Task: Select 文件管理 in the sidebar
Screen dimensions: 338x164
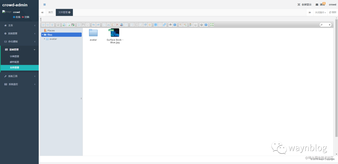Action: tap(20, 68)
